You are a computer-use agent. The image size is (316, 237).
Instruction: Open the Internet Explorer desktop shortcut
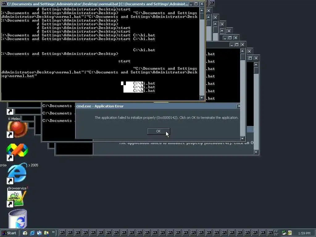coord(17,173)
